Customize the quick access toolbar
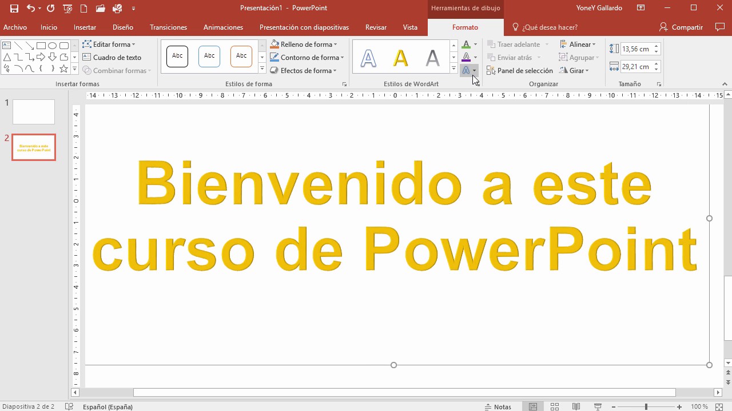Screen dimensions: 732x411 pyautogui.click(x=133, y=9)
